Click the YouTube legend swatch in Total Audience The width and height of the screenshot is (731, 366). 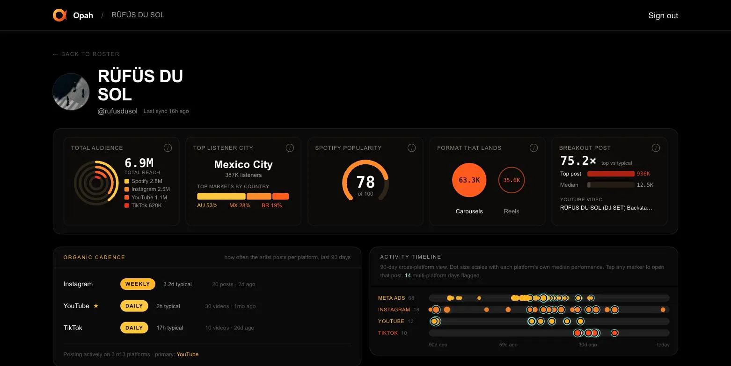[x=127, y=197]
